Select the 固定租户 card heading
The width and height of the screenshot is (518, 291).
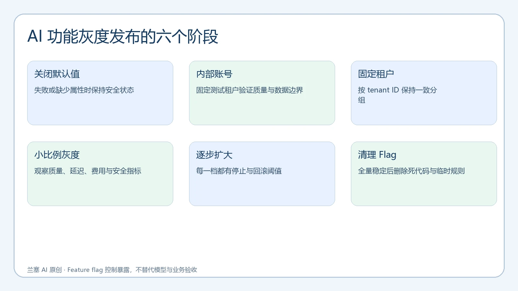(x=376, y=74)
